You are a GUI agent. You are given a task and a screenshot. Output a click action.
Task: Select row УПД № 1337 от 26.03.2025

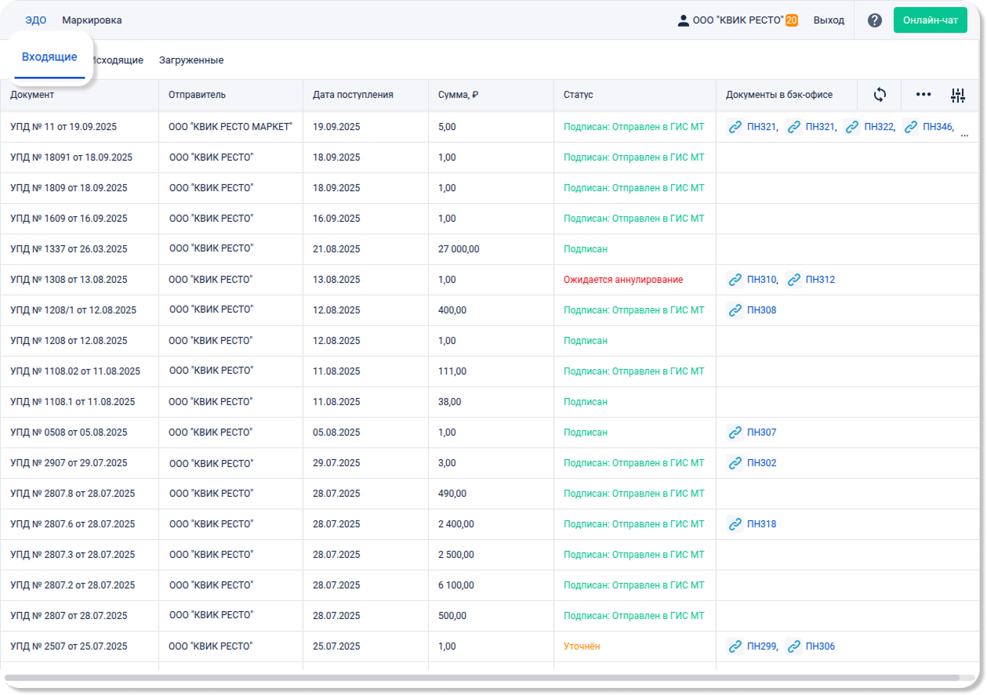[69, 249]
